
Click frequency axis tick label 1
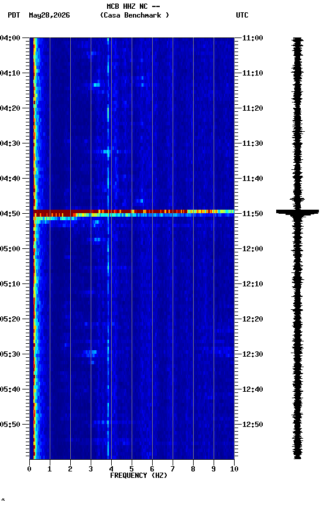(x=50, y=469)
